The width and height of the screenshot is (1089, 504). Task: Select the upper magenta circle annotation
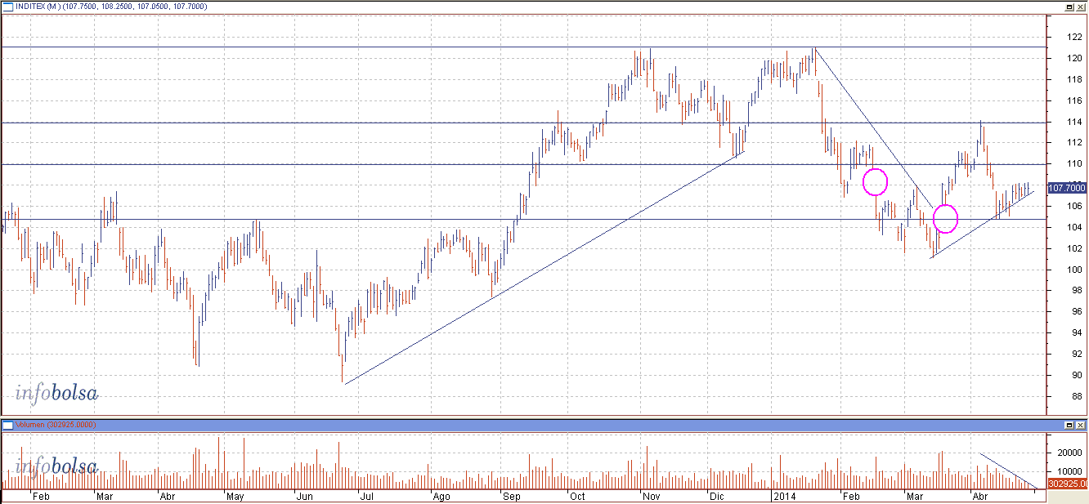pyautogui.click(x=875, y=181)
